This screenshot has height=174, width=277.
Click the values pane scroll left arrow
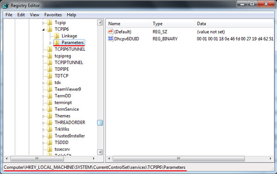click(109, 158)
